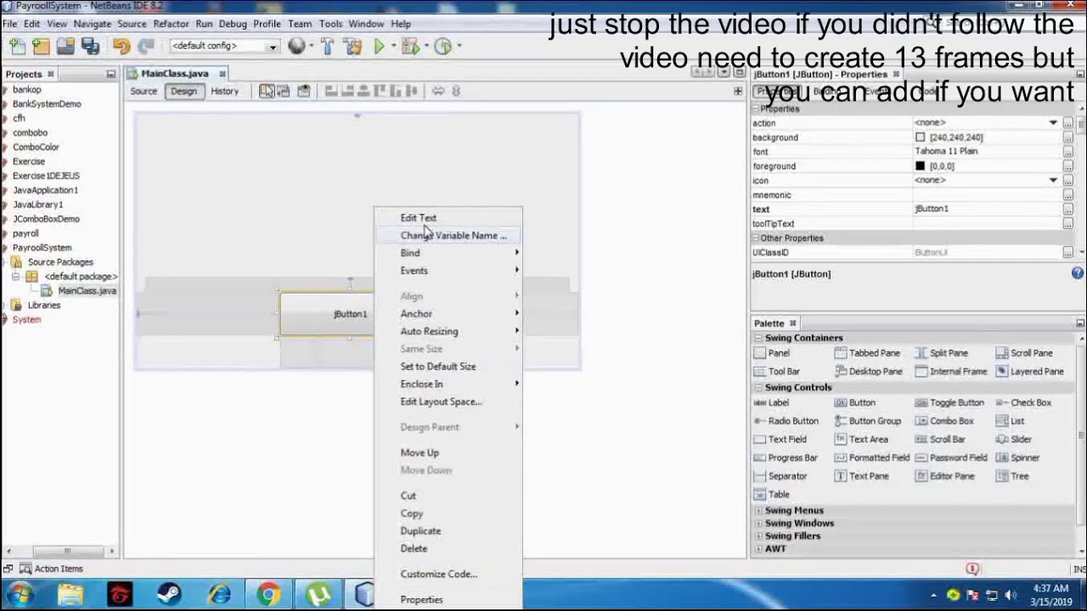Open the blue help icon in Properties

tap(1078, 273)
